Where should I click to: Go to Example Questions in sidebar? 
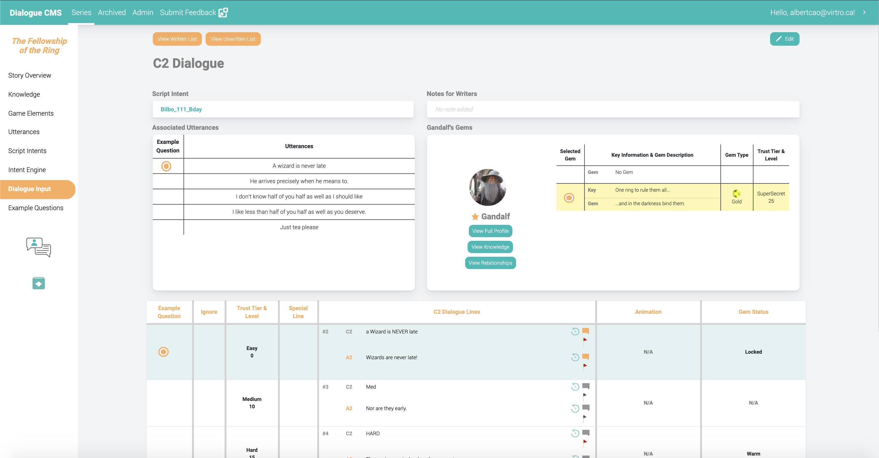[x=36, y=208]
